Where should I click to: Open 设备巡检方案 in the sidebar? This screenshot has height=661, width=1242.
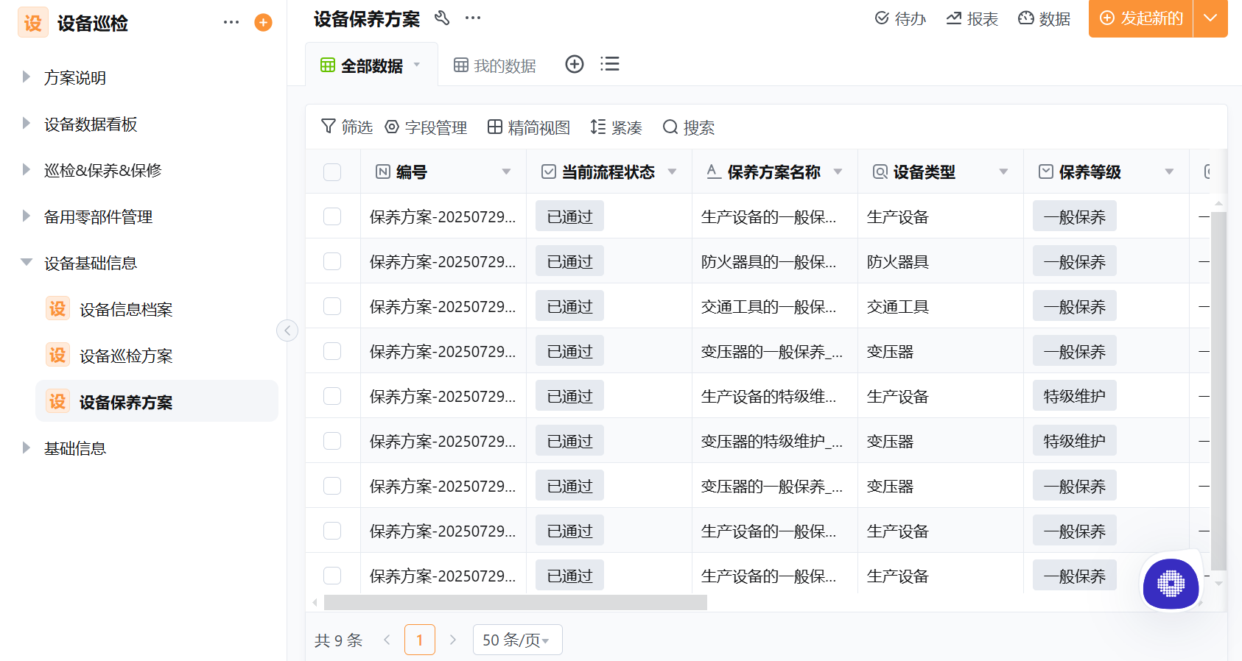(156, 356)
